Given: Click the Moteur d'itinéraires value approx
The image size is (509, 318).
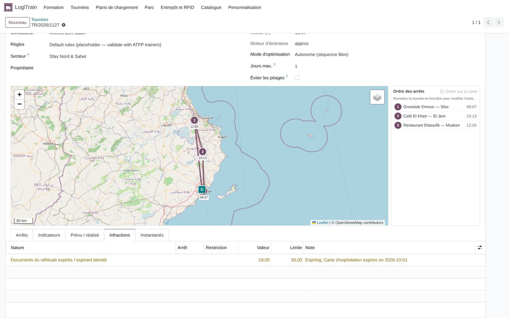Looking at the screenshot, I should click(302, 43).
